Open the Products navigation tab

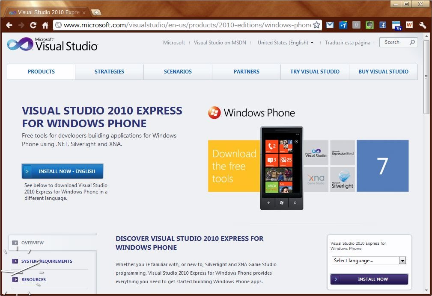[x=41, y=72]
